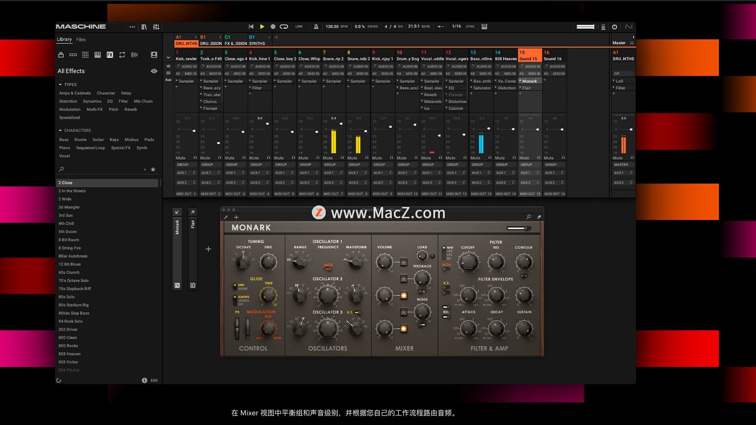
Task: Select group C1 FX &..SSION tab
Action: (x=235, y=41)
